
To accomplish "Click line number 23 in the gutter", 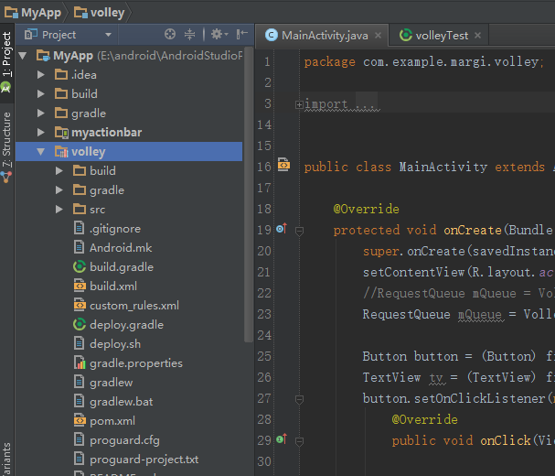I will pyautogui.click(x=264, y=314).
